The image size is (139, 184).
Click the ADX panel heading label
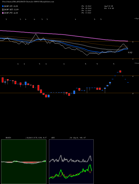(53, 138)
